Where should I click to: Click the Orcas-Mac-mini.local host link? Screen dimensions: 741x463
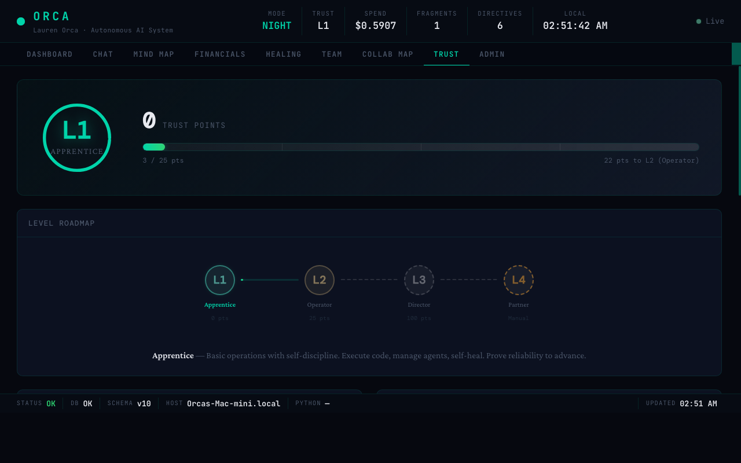click(x=234, y=403)
